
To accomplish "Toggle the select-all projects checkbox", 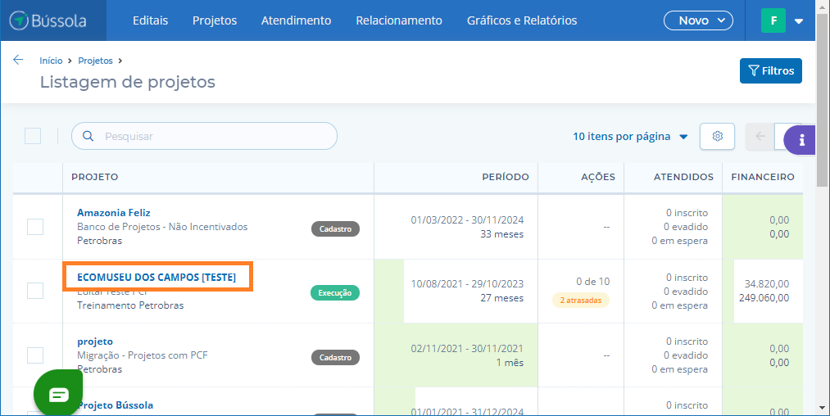I will (33, 136).
